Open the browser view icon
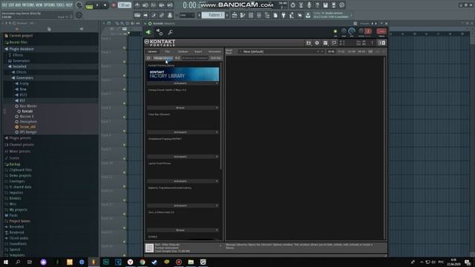The image size is (475, 267). pyautogui.click(x=267, y=15)
